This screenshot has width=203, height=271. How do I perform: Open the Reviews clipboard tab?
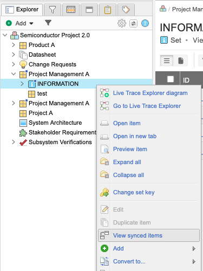(108, 10)
